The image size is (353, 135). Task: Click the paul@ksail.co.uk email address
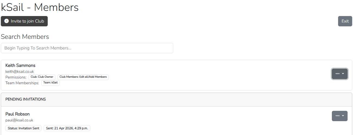[x=19, y=120]
